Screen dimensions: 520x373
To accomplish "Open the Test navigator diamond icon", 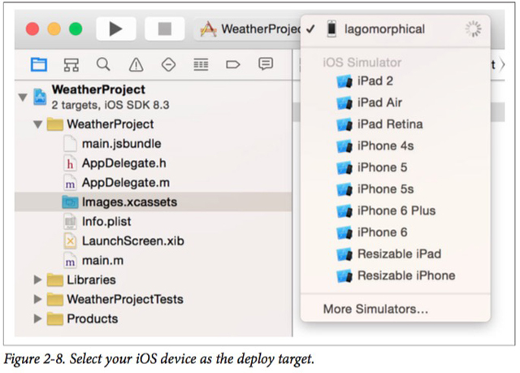I will pos(168,64).
